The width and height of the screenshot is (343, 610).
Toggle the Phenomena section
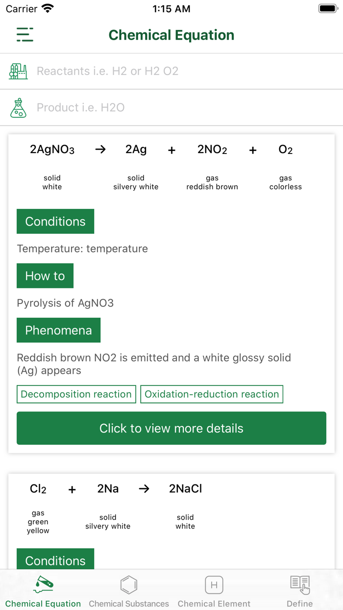(x=58, y=330)
